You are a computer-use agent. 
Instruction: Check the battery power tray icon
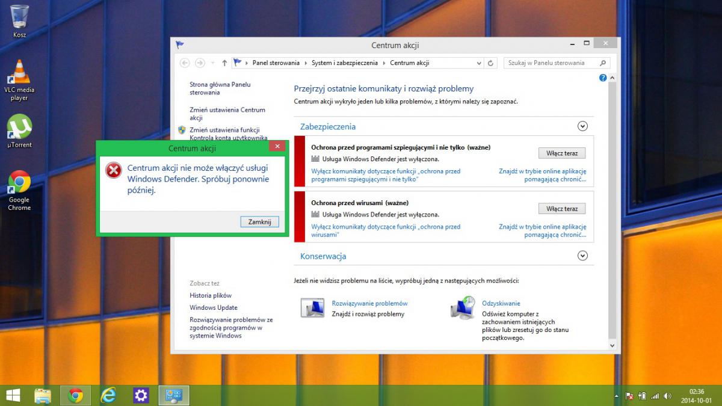tap(642, 396)
